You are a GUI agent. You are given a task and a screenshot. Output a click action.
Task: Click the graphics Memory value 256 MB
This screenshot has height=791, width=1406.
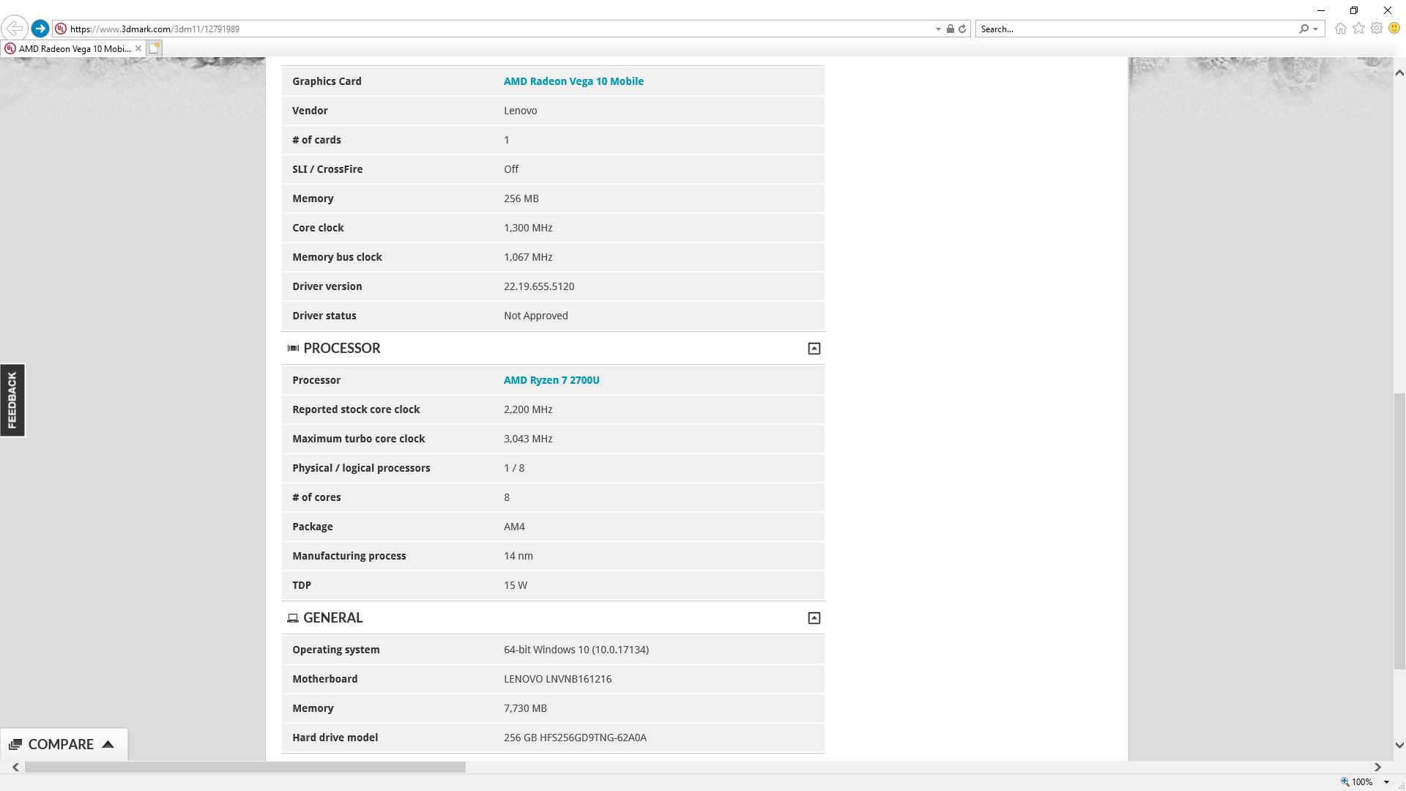[521, 198]
